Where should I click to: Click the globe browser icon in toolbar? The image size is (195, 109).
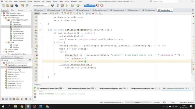[52, 5]
